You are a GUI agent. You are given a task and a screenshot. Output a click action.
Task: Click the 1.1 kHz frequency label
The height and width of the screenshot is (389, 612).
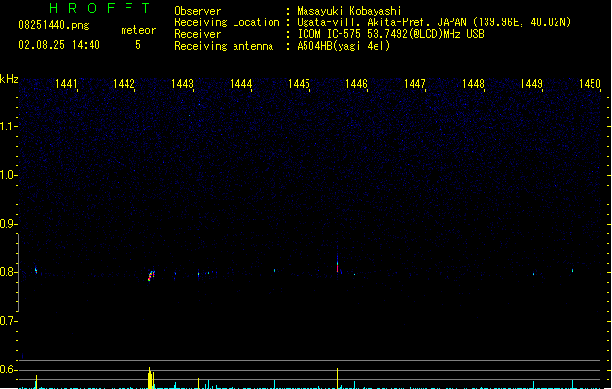click(8, 126)
